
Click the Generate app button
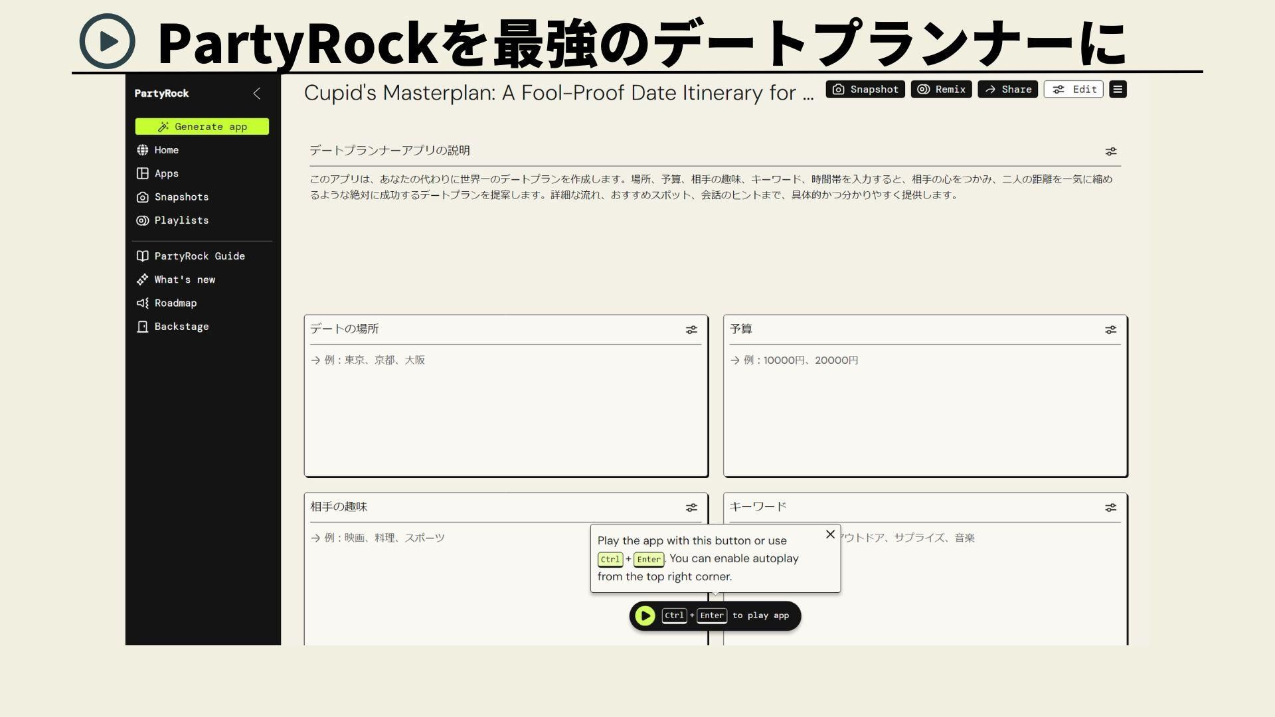pos(202,126)
